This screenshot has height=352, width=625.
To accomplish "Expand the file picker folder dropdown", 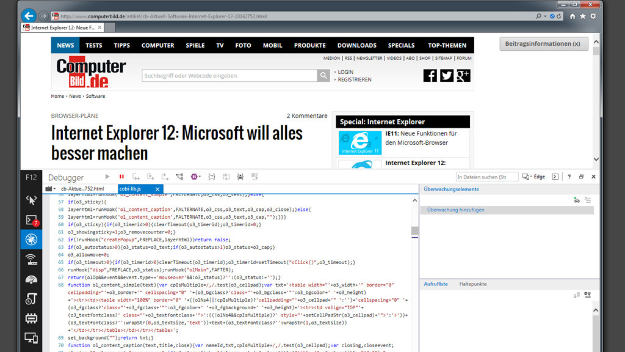I will (50, 189).
